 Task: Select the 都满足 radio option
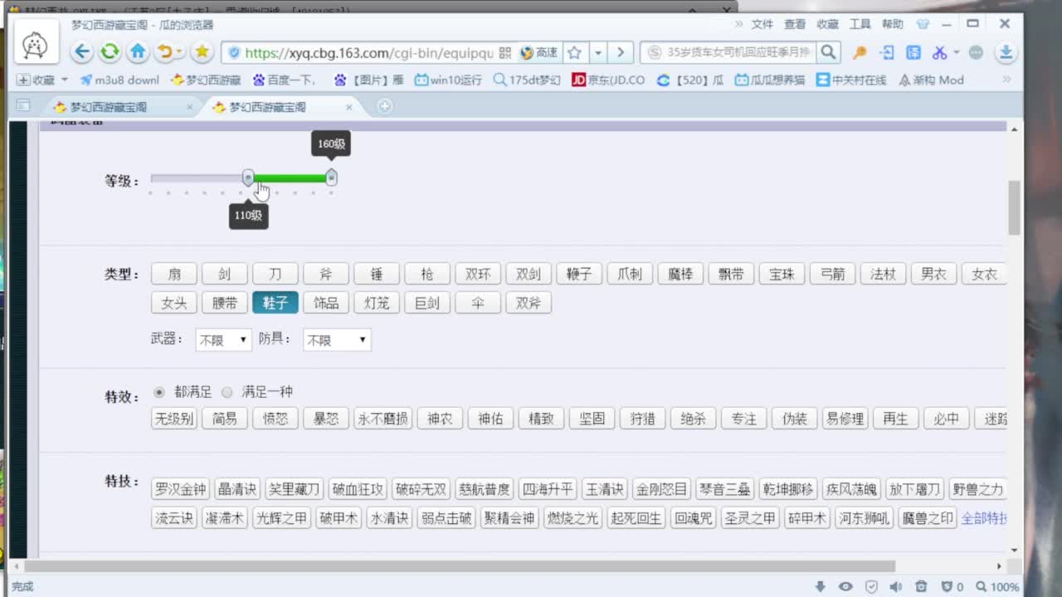click(x=159, y=392)
